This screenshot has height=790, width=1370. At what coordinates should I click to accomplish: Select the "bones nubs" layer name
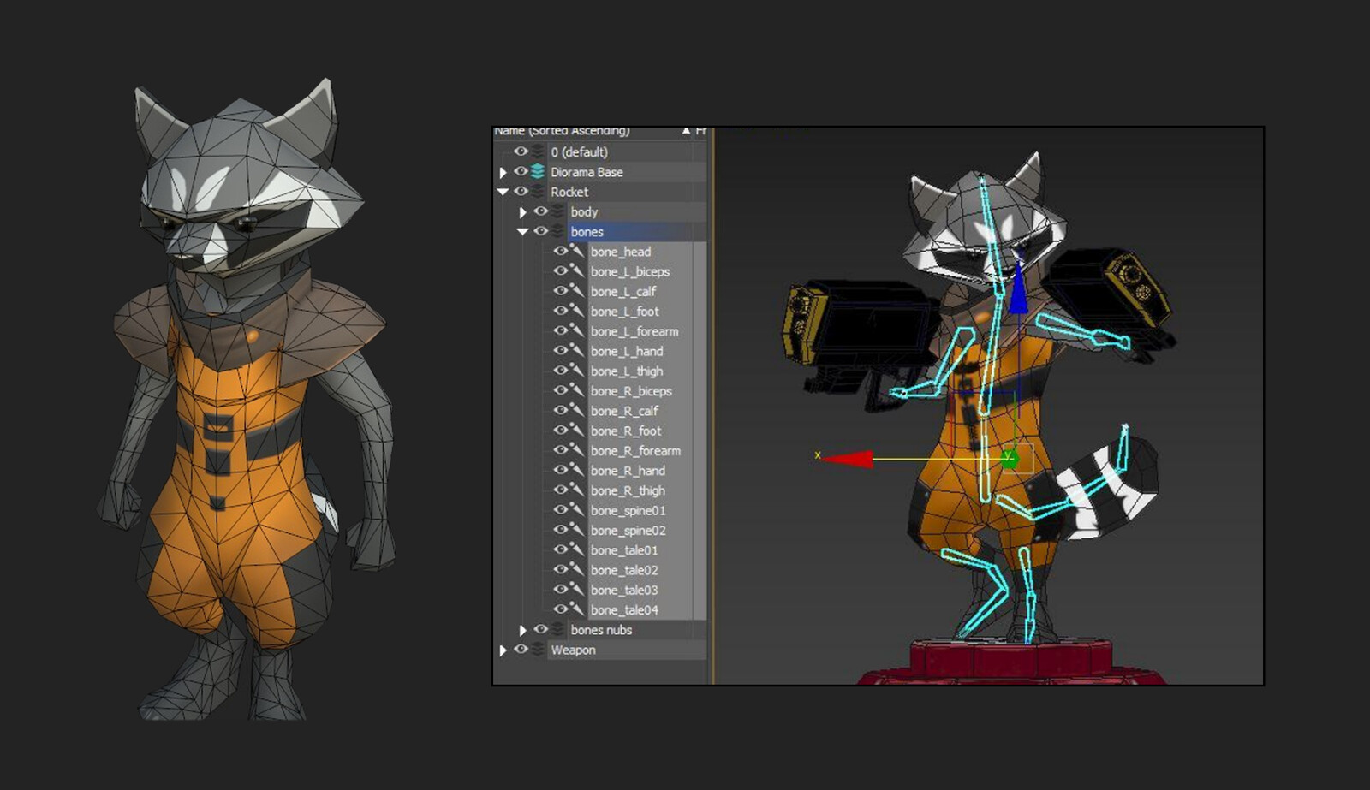click(x=601, y=630)
